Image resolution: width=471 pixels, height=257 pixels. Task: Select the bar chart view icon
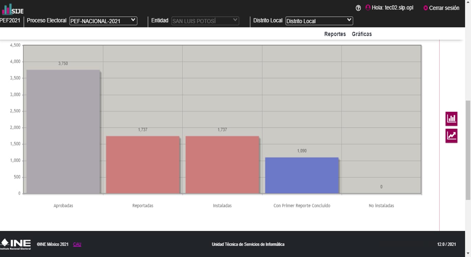pyautogui.click(x=451, y=119)
